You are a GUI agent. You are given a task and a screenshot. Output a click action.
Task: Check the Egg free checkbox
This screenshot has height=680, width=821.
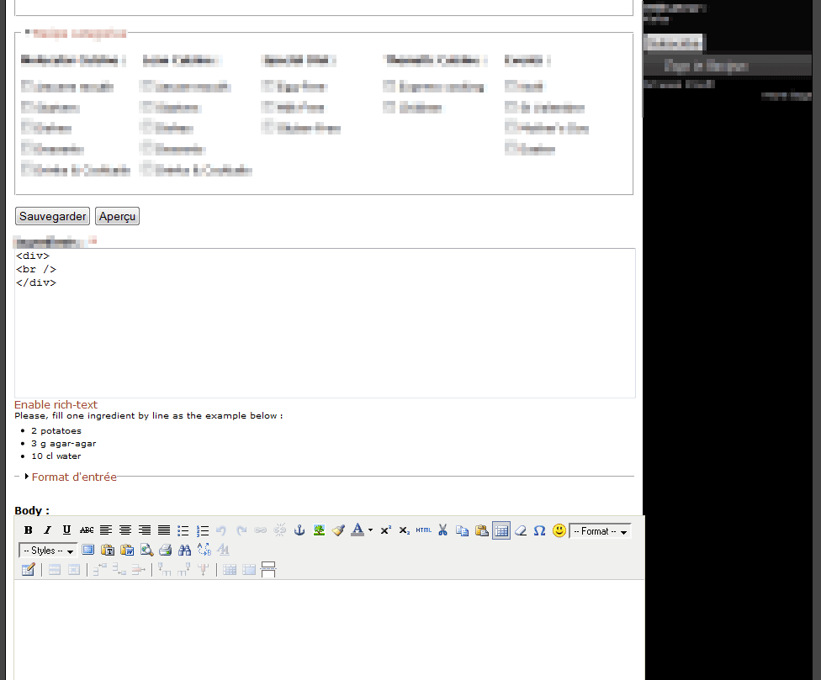point(267,87)
